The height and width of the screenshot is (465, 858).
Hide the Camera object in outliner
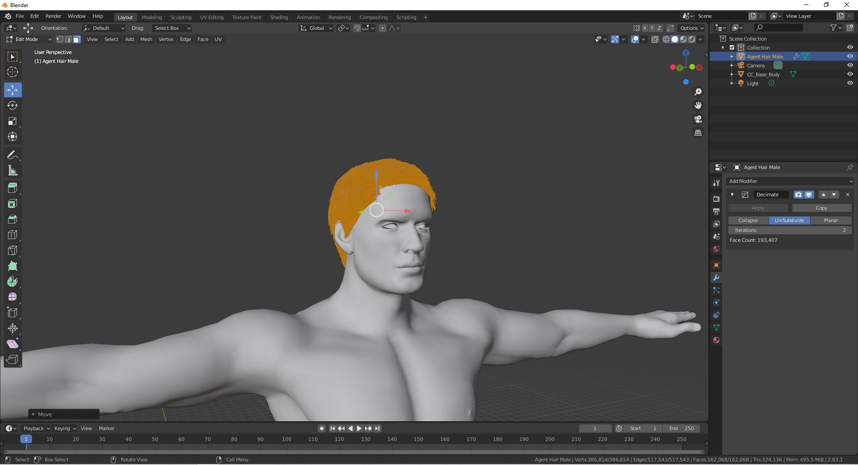click(850, 65)
